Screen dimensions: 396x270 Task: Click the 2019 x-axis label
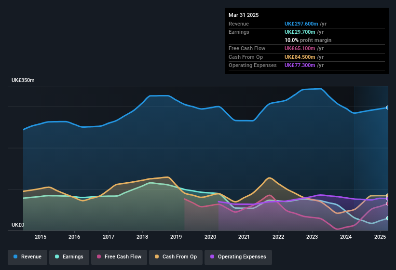pyautogui.click(x=176, y=237)
